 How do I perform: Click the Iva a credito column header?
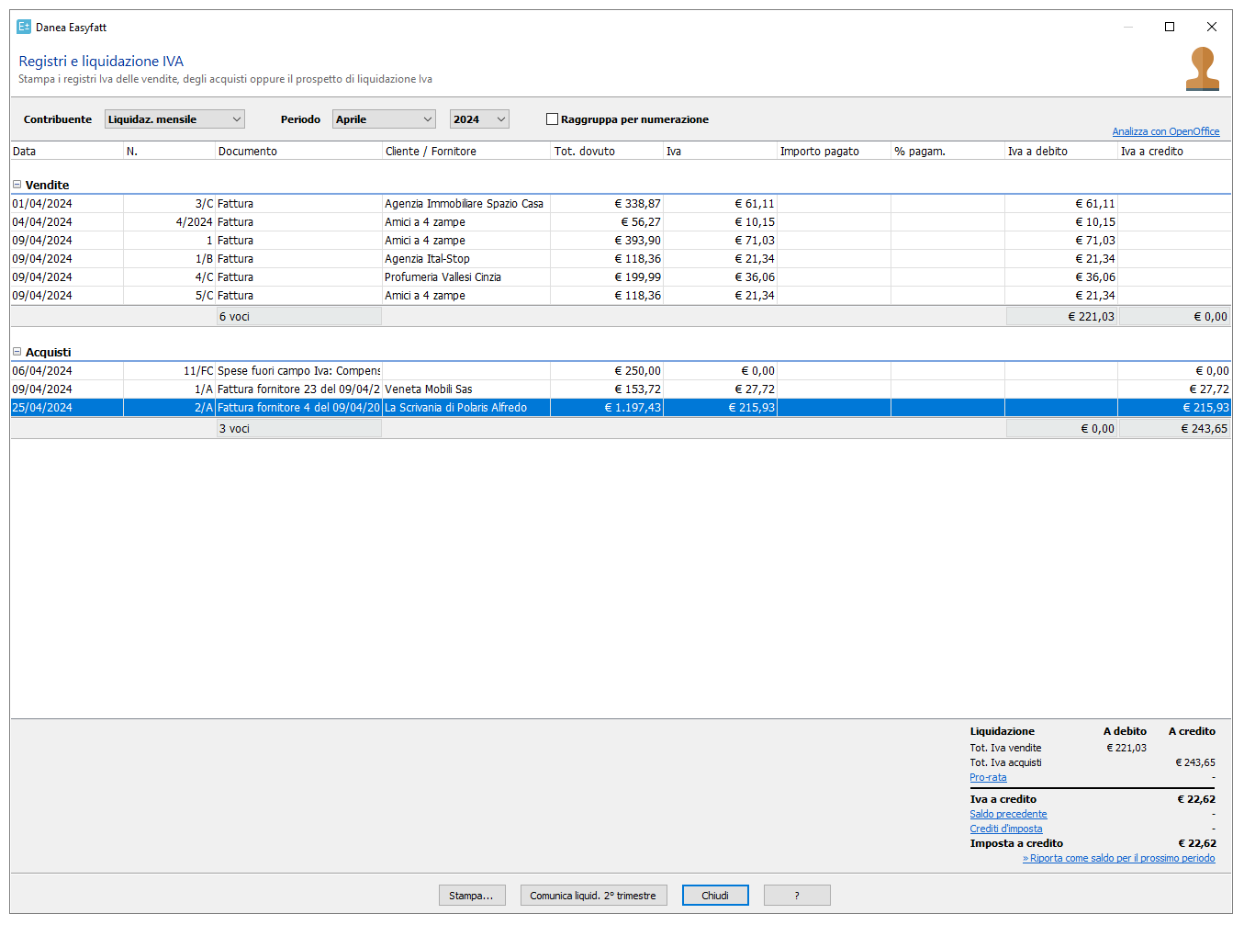1174,152
